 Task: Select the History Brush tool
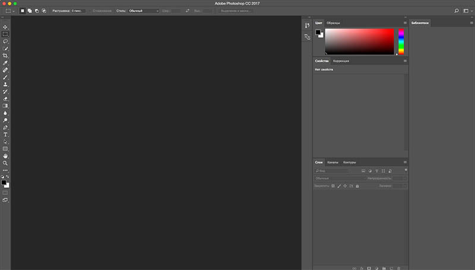click(x=5, y=92)
